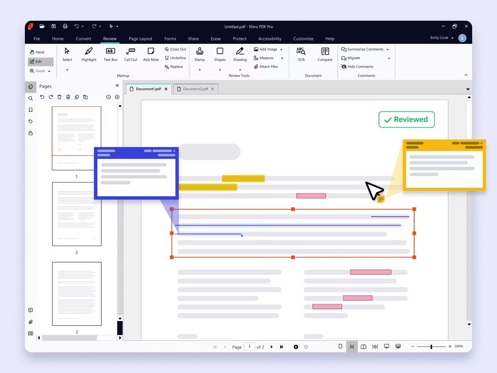Expand the Shapes dropdown arrow
The width and height of the screenshot is (497, 373).
[x=220, y=70]
